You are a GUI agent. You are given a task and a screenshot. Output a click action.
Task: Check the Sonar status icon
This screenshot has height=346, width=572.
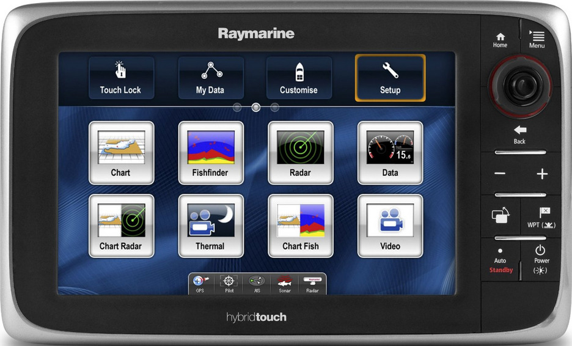tap(285, 284)
